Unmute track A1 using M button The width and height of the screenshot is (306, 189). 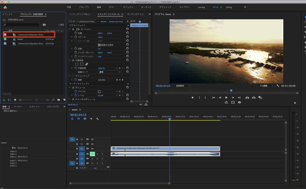(x=92, y=154)
